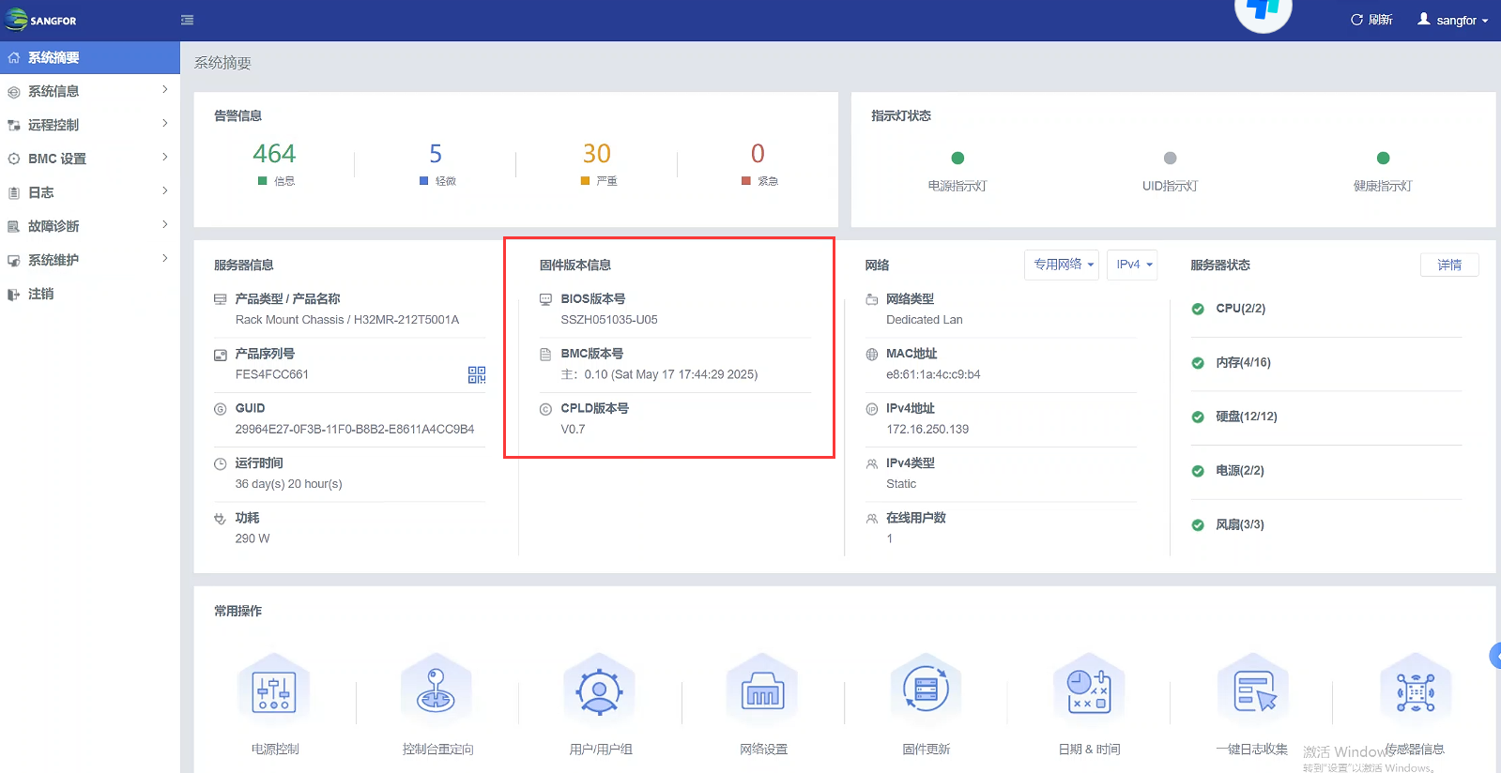Expand the BMC 设置 sidebar menu
This screenshot has height=773, width=1501.
click(89, 159)
